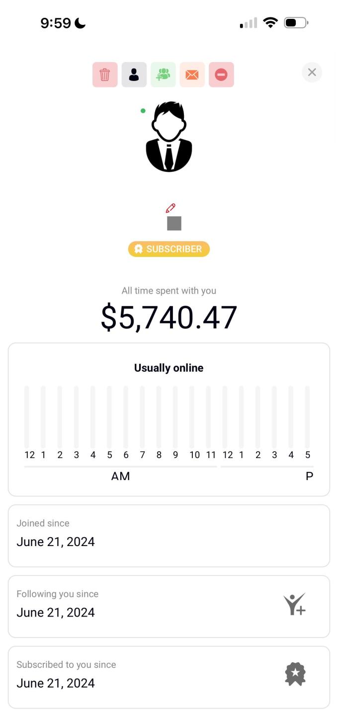This screenshot has height=710, width=338.
Task: Tap the red block user icon
Action: pos(221,75)
